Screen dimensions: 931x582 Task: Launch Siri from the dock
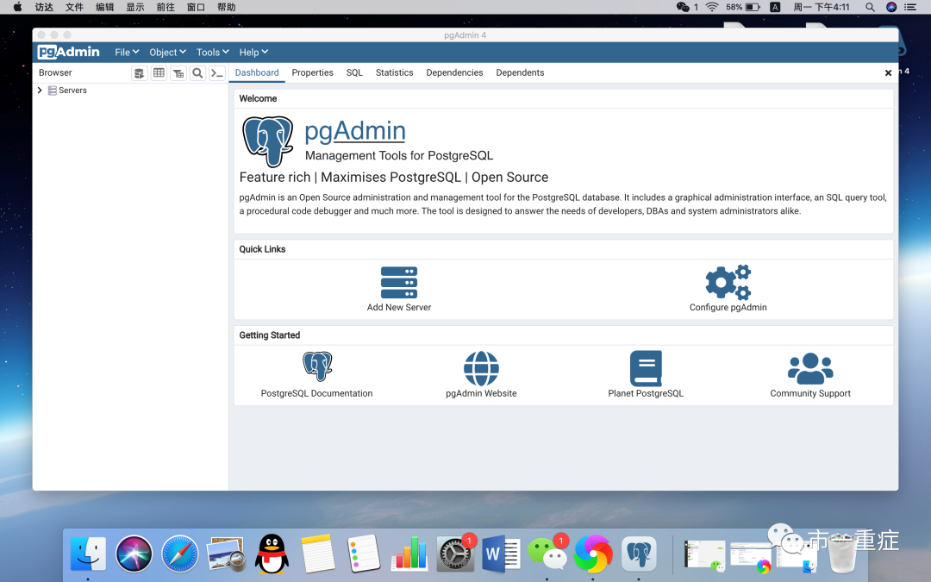[134, 554]
